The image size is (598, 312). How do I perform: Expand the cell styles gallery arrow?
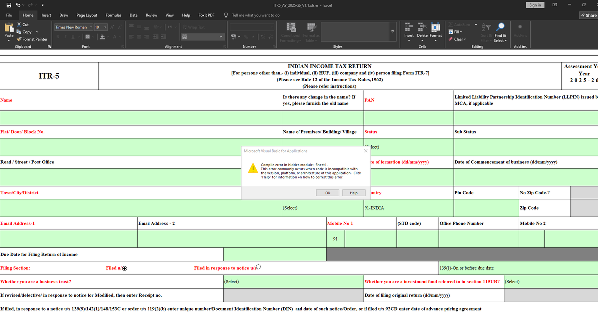click(x=393, y=32)
